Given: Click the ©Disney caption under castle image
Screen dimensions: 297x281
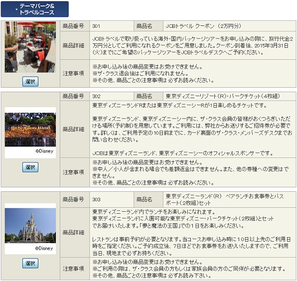Looking at the screenshot, I should pos(44,248).
